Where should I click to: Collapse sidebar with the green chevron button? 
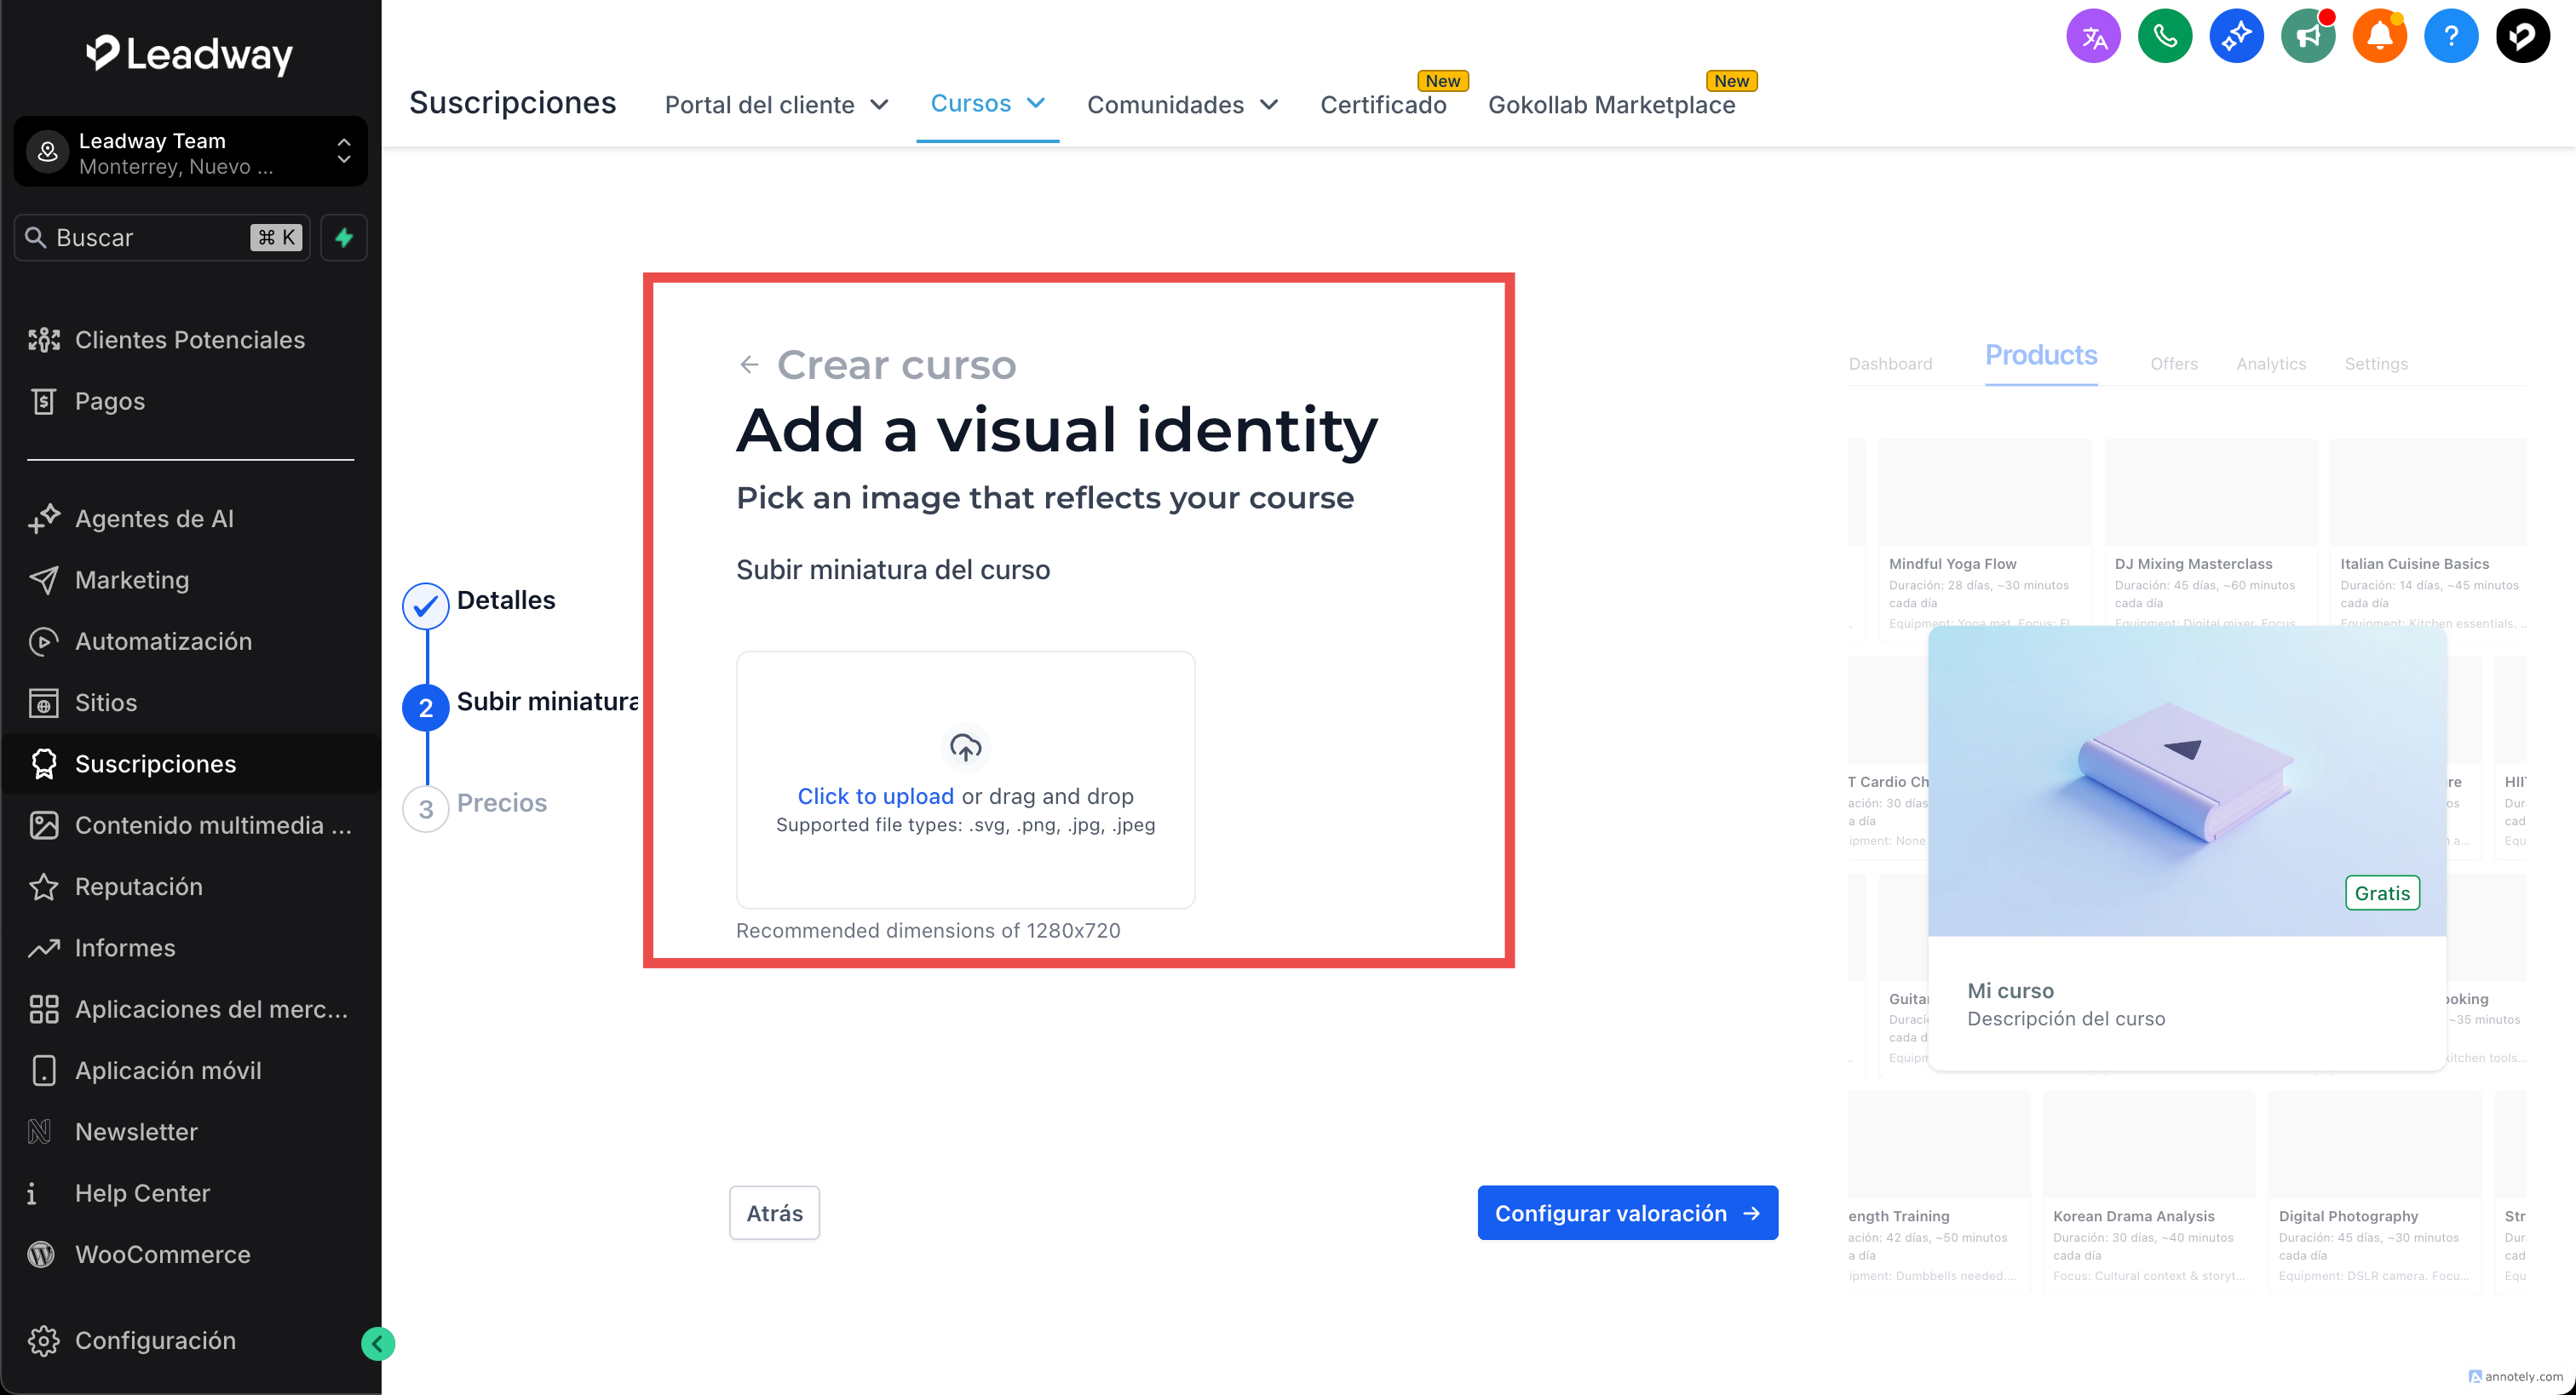[378, 1343]
